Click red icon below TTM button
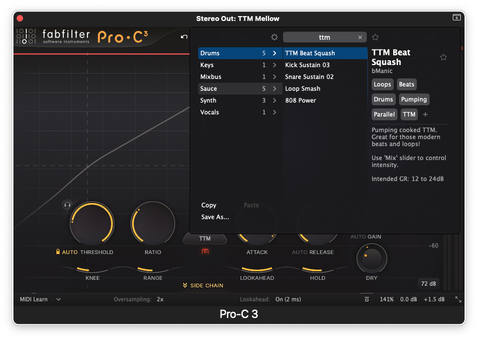The image size is (478, 340). pyautogui.click(x=205, y=251)
